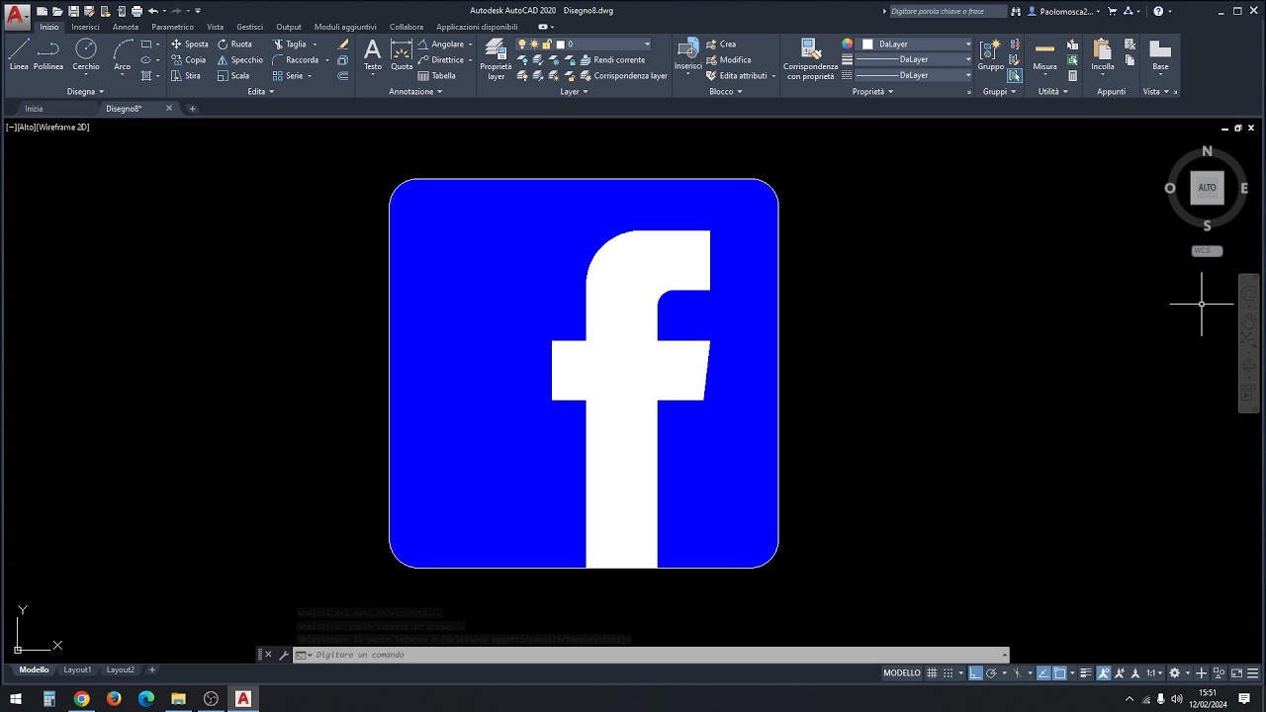The height and width of the screenshot is (712, 1266).
Task: Expand the Annotazione panel
Action: pyautogui.click(x=415, y=92)
